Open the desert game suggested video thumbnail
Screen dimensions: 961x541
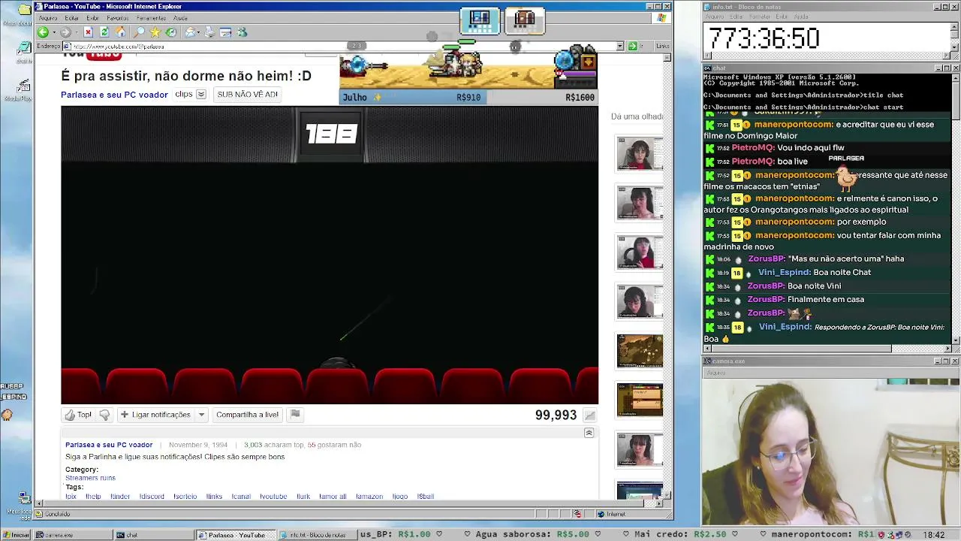640,351
